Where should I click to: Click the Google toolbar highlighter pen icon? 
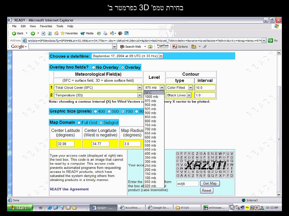[205, 47]
